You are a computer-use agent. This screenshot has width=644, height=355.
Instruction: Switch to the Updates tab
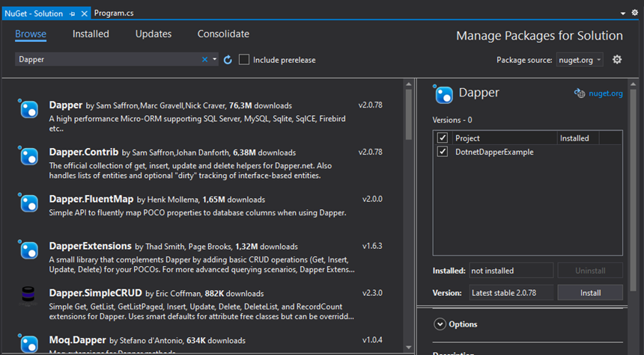pos(154,34)
